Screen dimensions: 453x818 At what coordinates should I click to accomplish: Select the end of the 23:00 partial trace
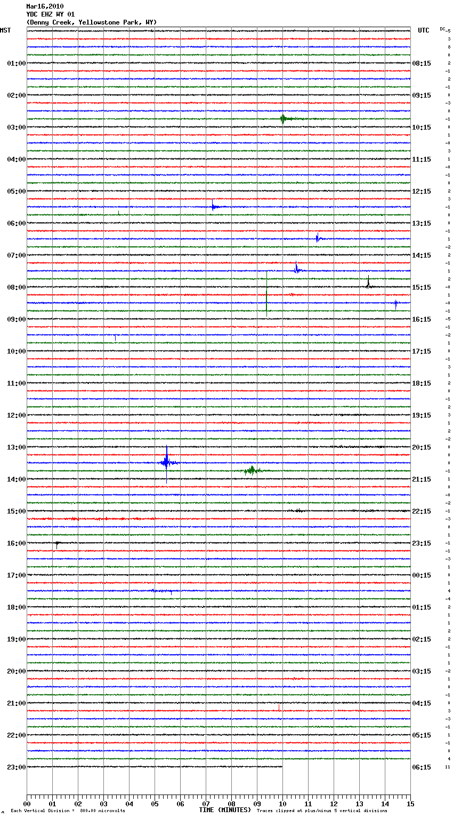282,767
